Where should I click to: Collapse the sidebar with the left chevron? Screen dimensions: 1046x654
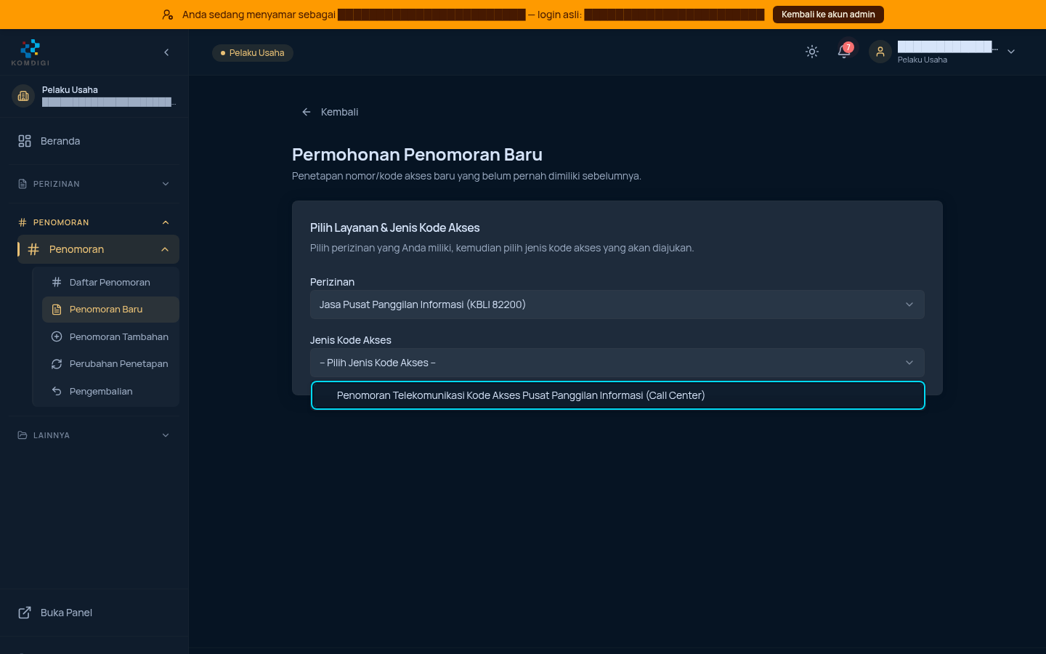[166, 52]
